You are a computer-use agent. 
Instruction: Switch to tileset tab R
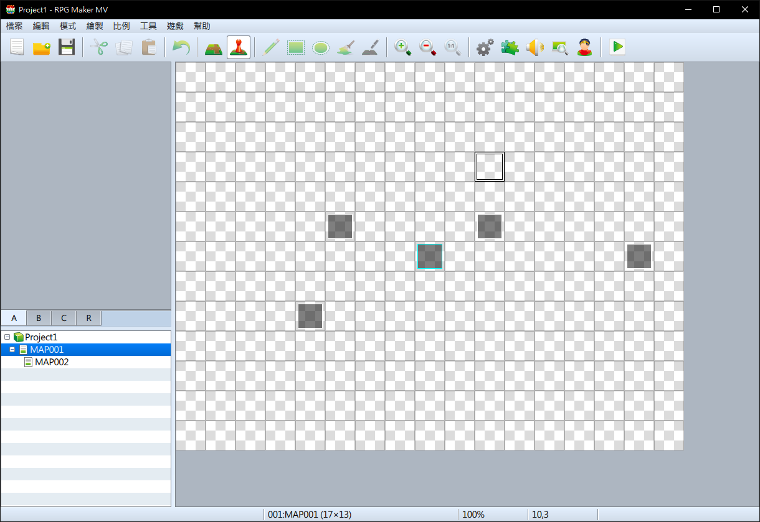(x=88, y=319)
